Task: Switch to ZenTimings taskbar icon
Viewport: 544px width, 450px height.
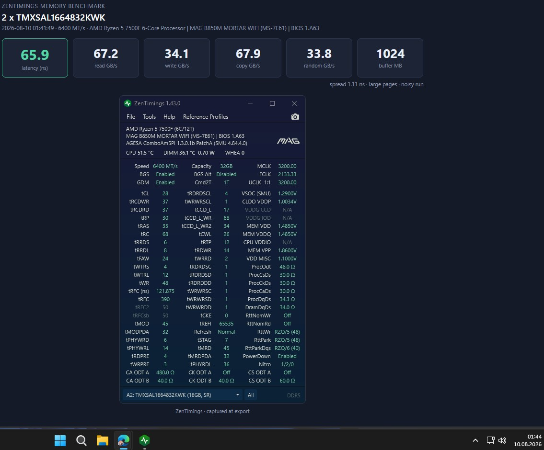Action: [x=144, y=440]
